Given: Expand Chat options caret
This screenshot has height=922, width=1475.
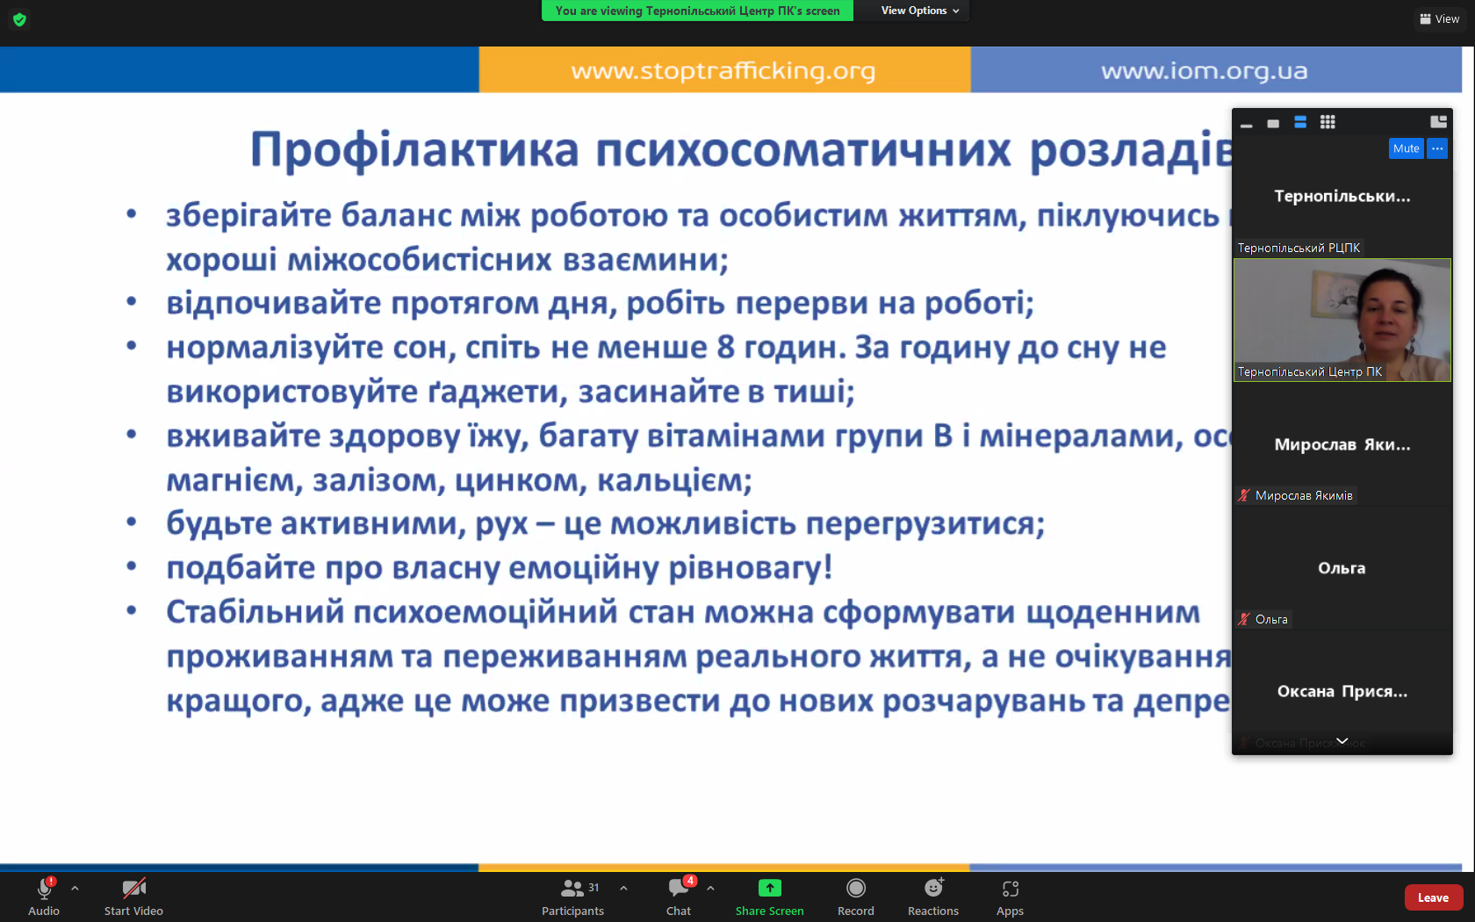Looking at the screenshot, I should pyautogui.click(x=710, y=888).
